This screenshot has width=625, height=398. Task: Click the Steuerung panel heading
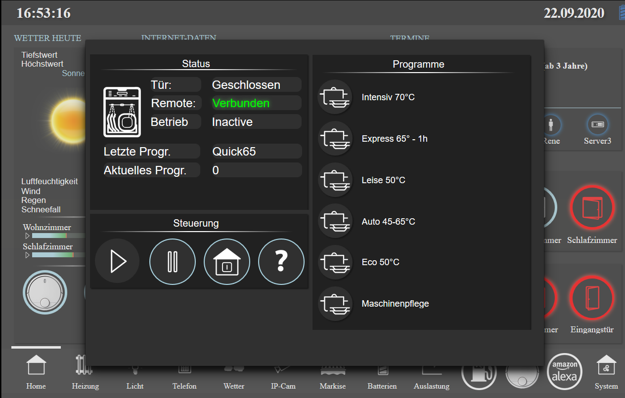click(x=196, y=223)
